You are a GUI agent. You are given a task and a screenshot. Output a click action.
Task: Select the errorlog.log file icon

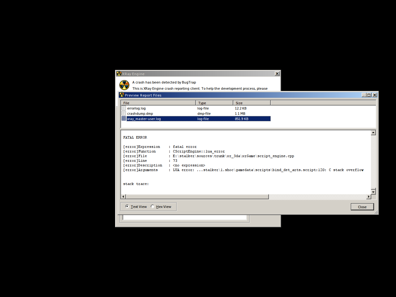[124, 108]
